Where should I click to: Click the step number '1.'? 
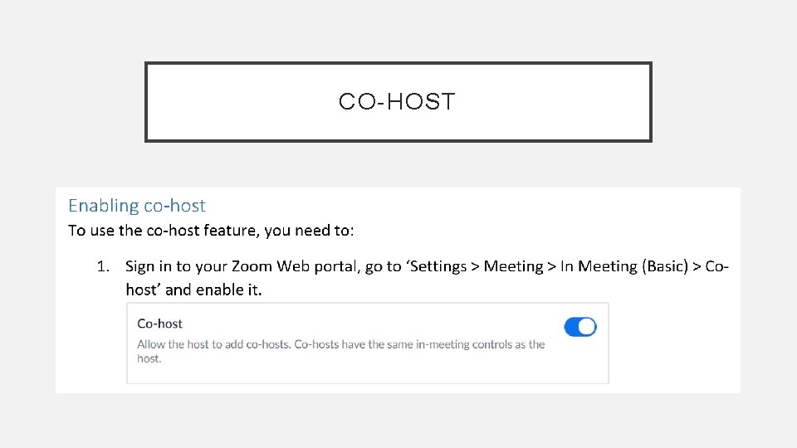pyautogui.click(x=103, y=266)
